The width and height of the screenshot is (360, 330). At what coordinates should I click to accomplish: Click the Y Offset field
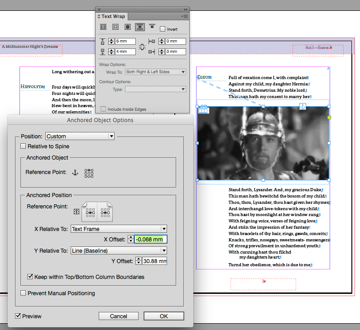155,261
